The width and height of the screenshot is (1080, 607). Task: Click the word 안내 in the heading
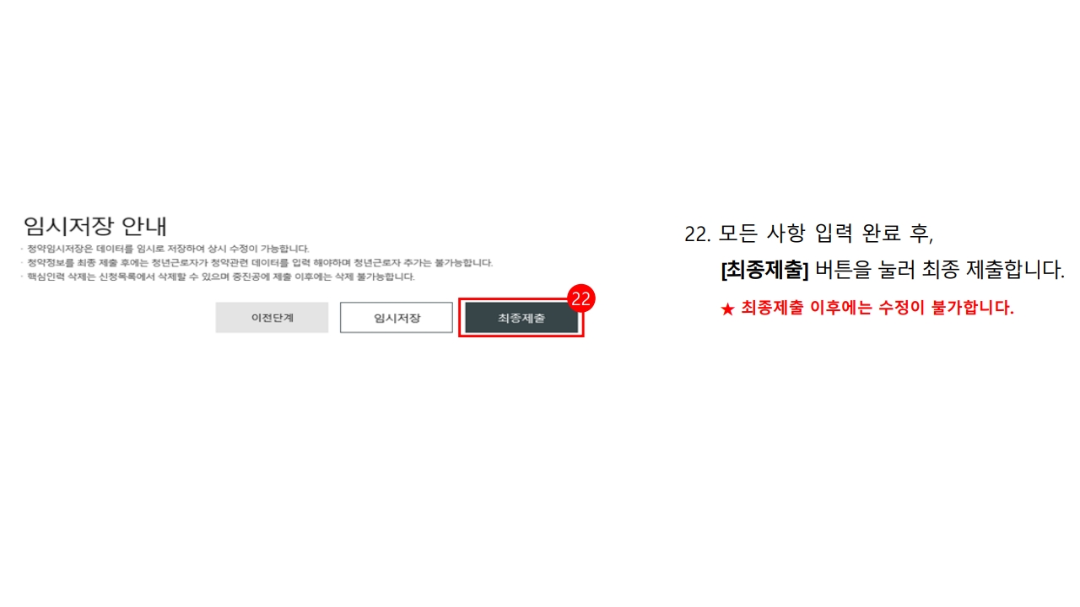[144, 226]
